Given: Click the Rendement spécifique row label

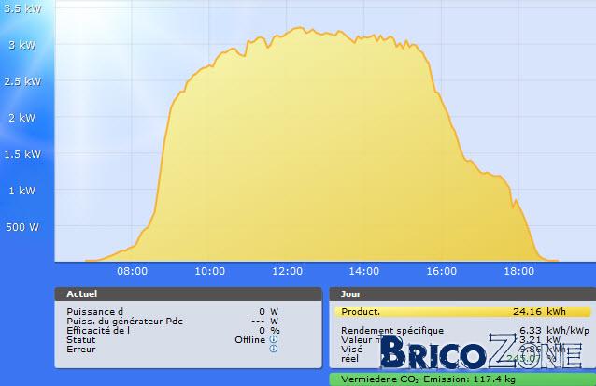Looking at the screenshot, I should click(392, 331).
